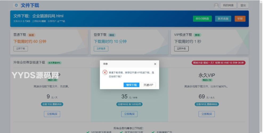This screenshot has width=263, height=133.
Task: Click the 永久更省90% green badge
Action: coord(55,63)
